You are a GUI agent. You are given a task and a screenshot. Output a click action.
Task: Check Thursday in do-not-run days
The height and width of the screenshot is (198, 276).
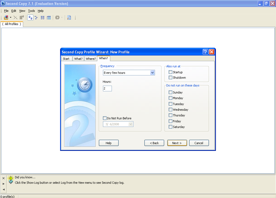170,115
